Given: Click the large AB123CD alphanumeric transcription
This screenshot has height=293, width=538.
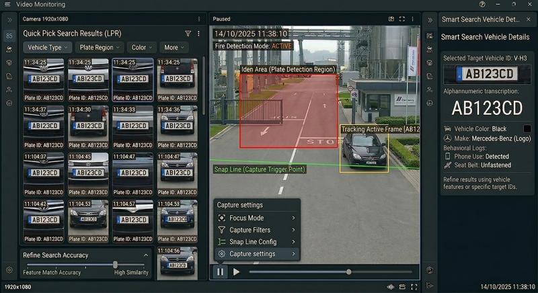Looking at the screenshot, I should 487,108.
